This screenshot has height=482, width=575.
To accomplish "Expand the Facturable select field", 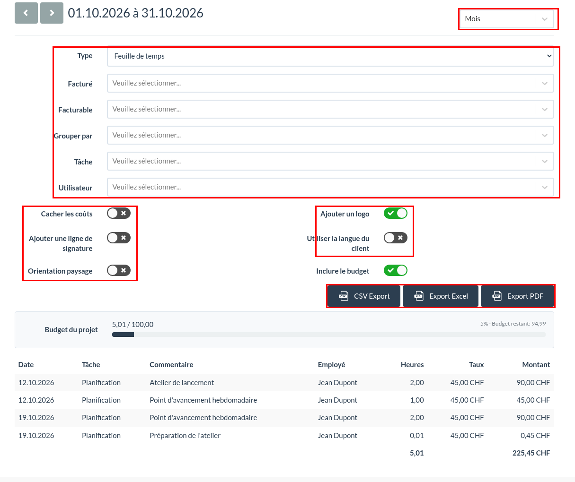I will [330, 109].
